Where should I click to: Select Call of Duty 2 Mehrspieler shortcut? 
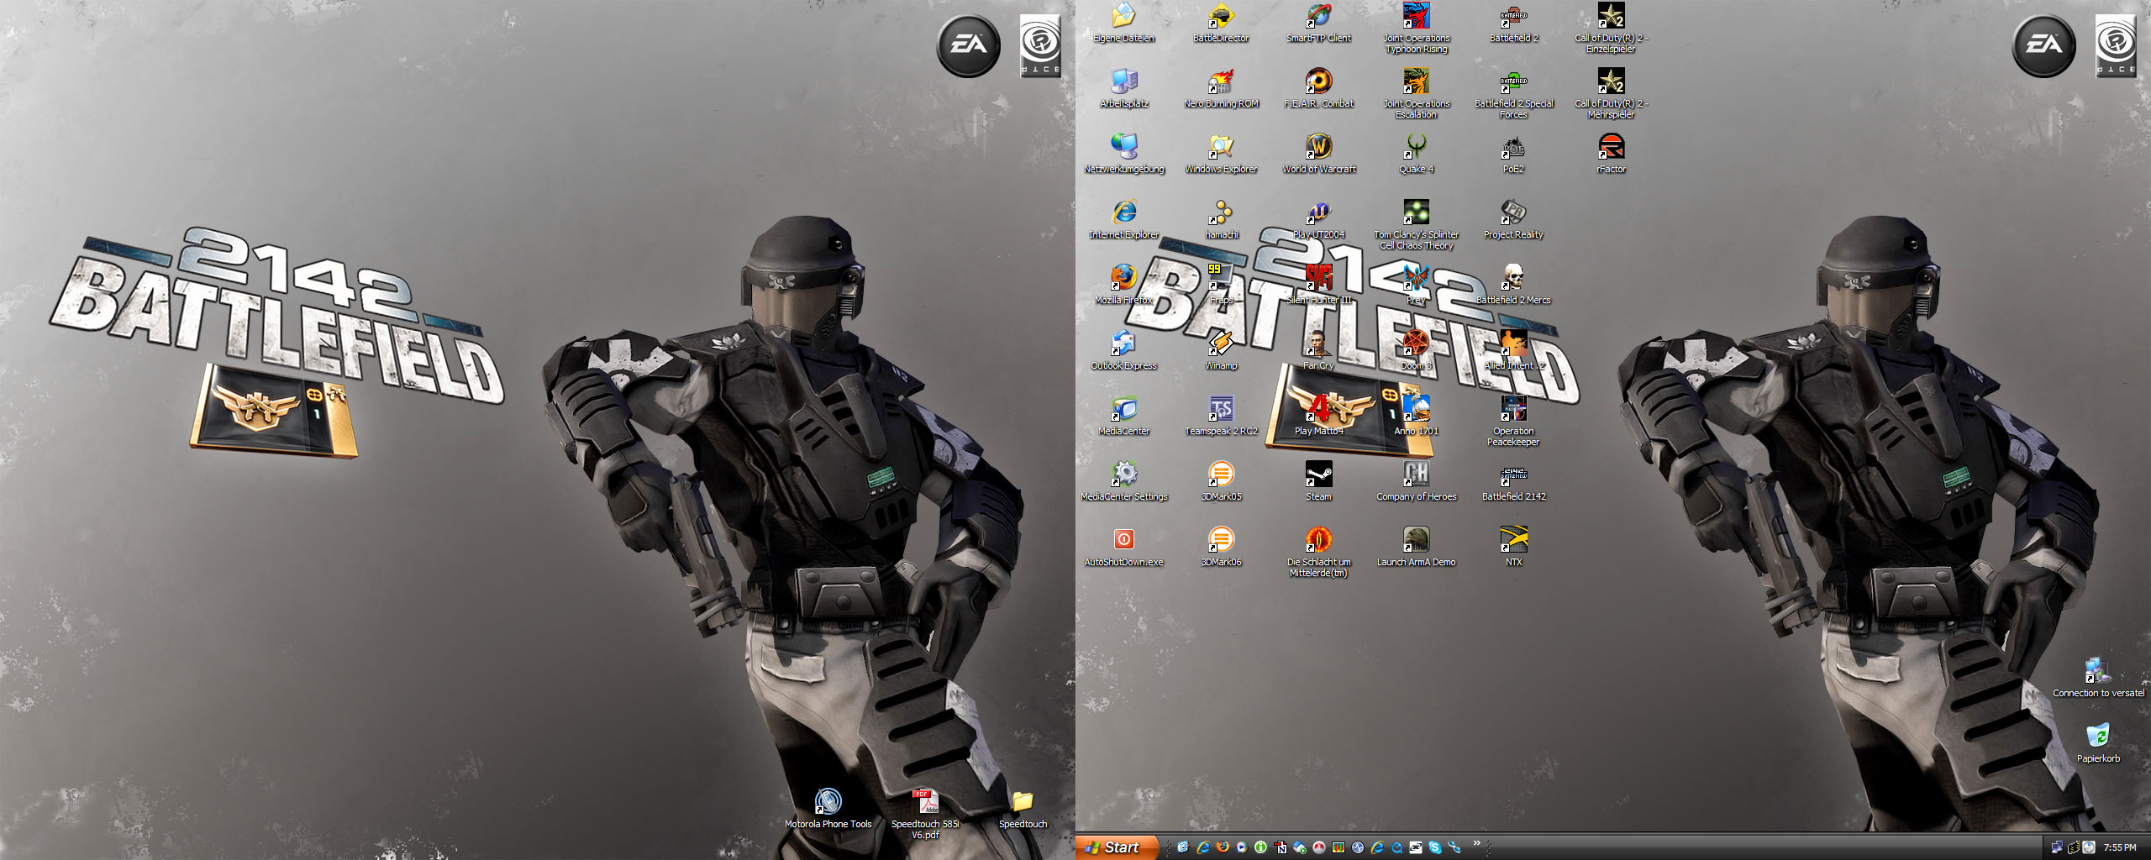pyautogui.click(x=1611, y=93)
